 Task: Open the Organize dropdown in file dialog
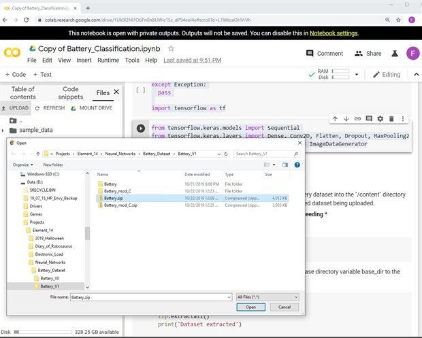(x=23, y=165)
